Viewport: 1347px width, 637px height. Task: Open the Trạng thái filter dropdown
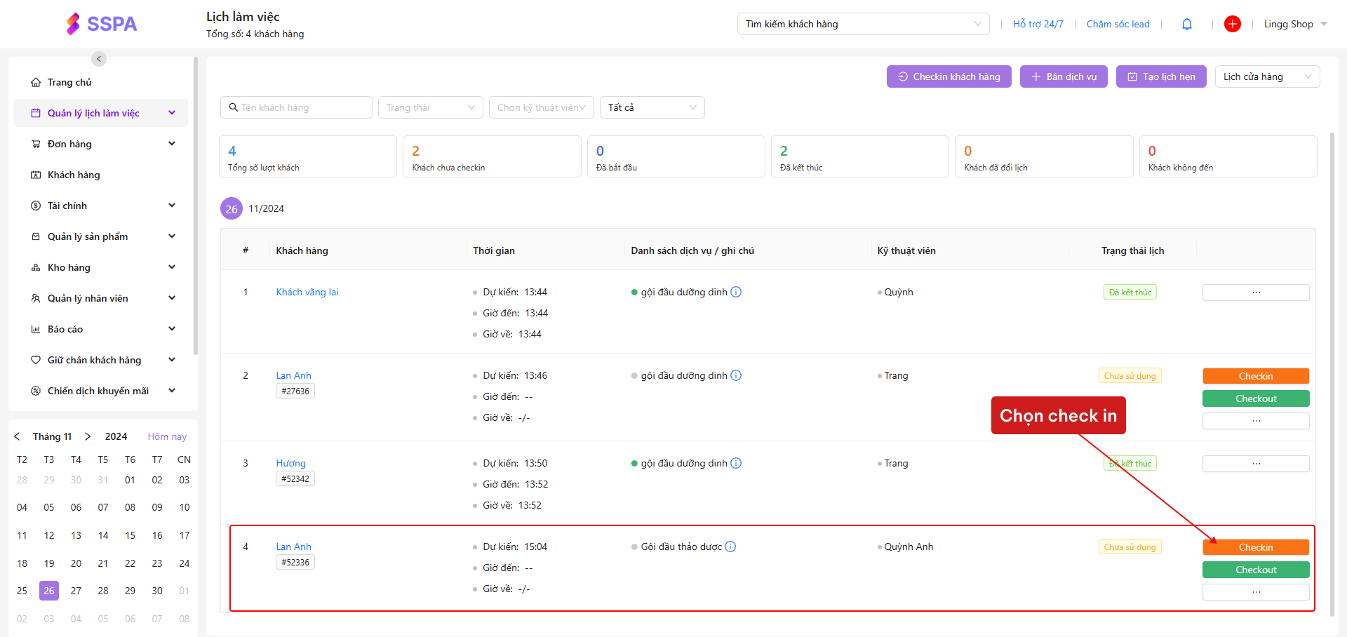click(x=430, y=107)
